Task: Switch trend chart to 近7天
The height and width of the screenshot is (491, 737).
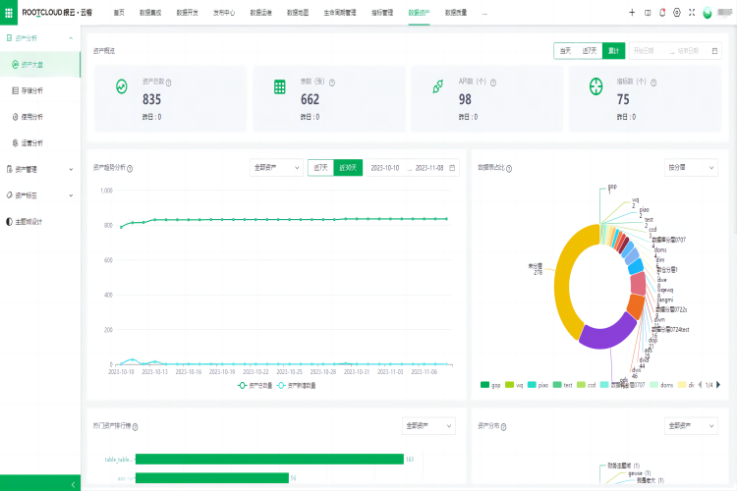Action: coord(320,168)
